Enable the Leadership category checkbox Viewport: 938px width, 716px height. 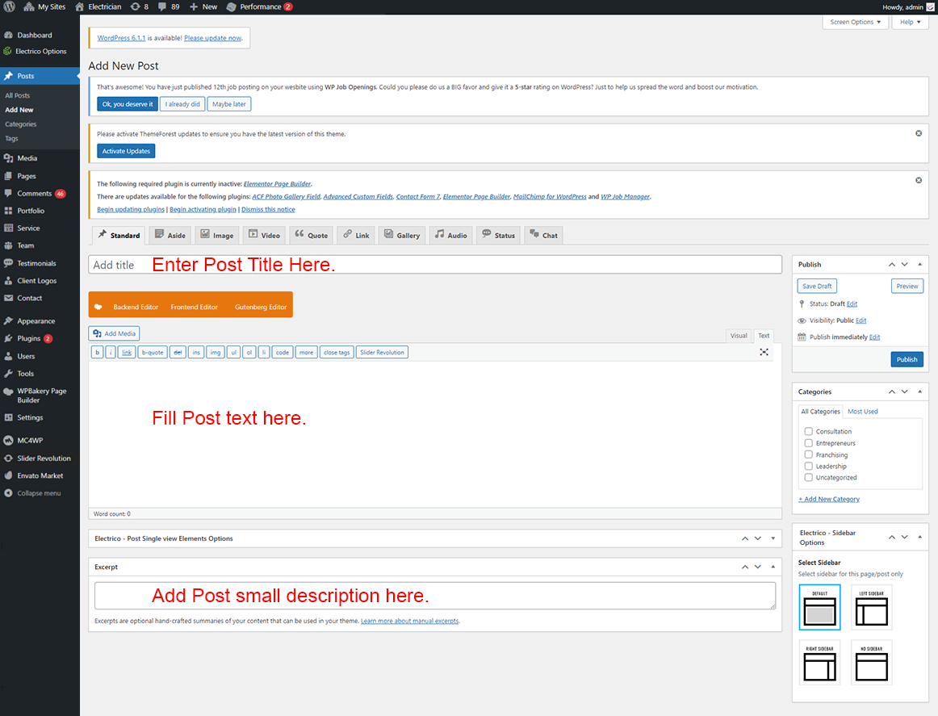pos(808,466)
